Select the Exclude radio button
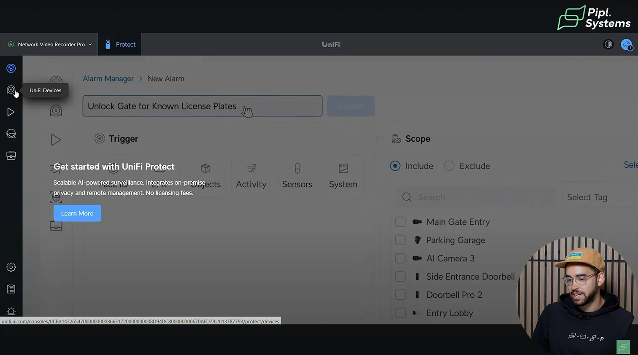Viewport: 638px width, 355px height. coord(449,166)
